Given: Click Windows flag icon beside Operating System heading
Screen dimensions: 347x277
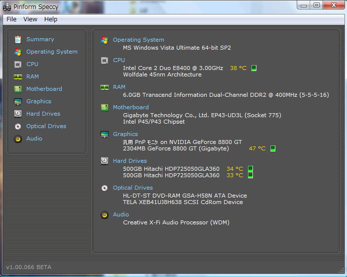Looking at the screenshot, I should [105, 40].
